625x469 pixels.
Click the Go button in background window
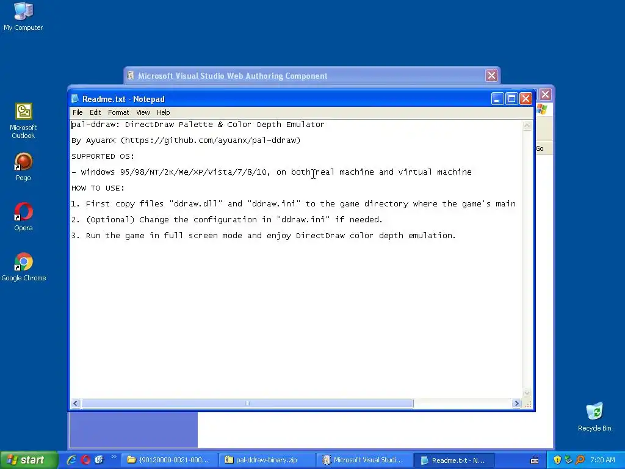point(540,148)
